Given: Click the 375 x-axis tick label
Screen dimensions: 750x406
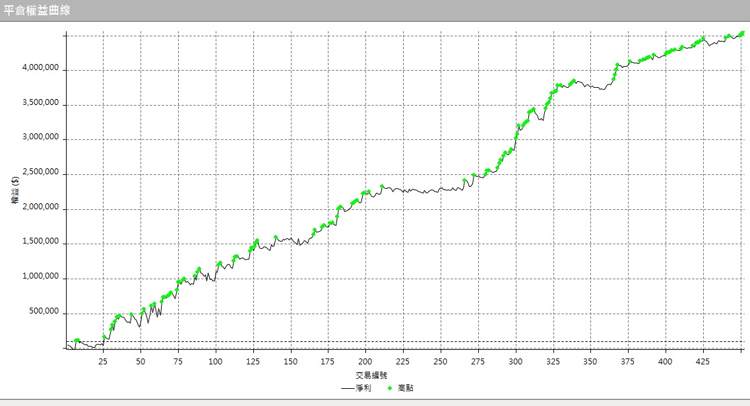Looking at the screenshot, I should 627,362.
